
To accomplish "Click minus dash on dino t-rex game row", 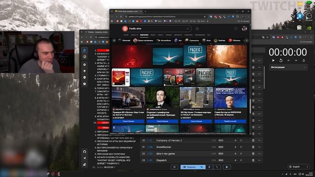I will pyautogui.click(x=259, y=154).
